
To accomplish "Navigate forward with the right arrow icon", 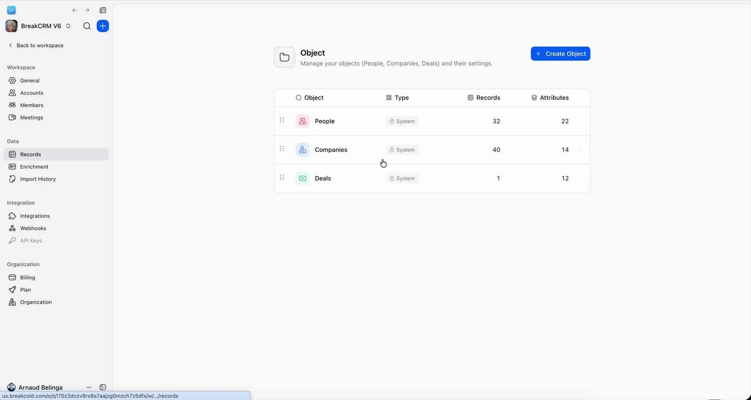I will click(x=87, y=10).
